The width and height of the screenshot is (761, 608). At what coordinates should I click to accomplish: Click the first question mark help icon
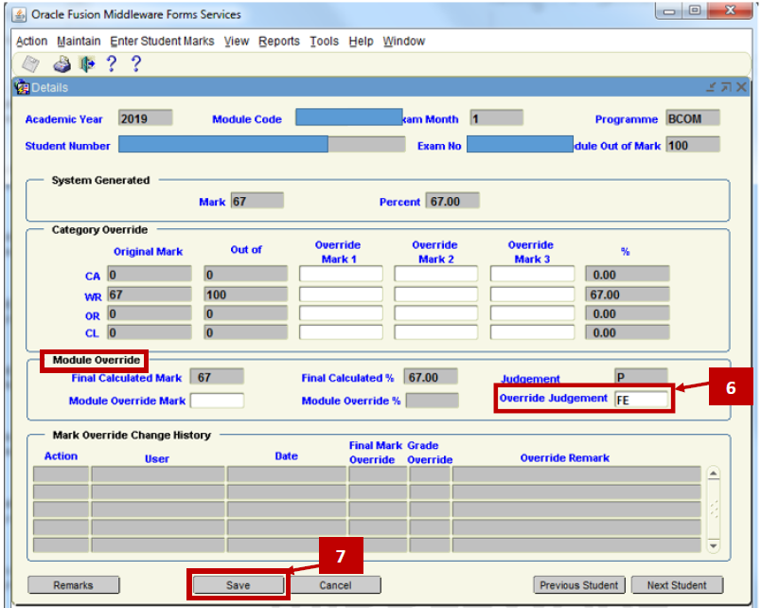[112, 64]
